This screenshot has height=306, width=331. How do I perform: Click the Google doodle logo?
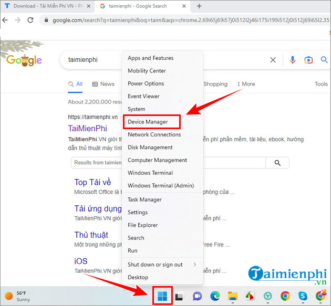click(24, 60)
